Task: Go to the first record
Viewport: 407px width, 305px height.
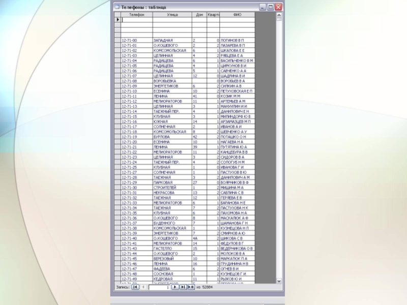Action: (x=135, y=287)
